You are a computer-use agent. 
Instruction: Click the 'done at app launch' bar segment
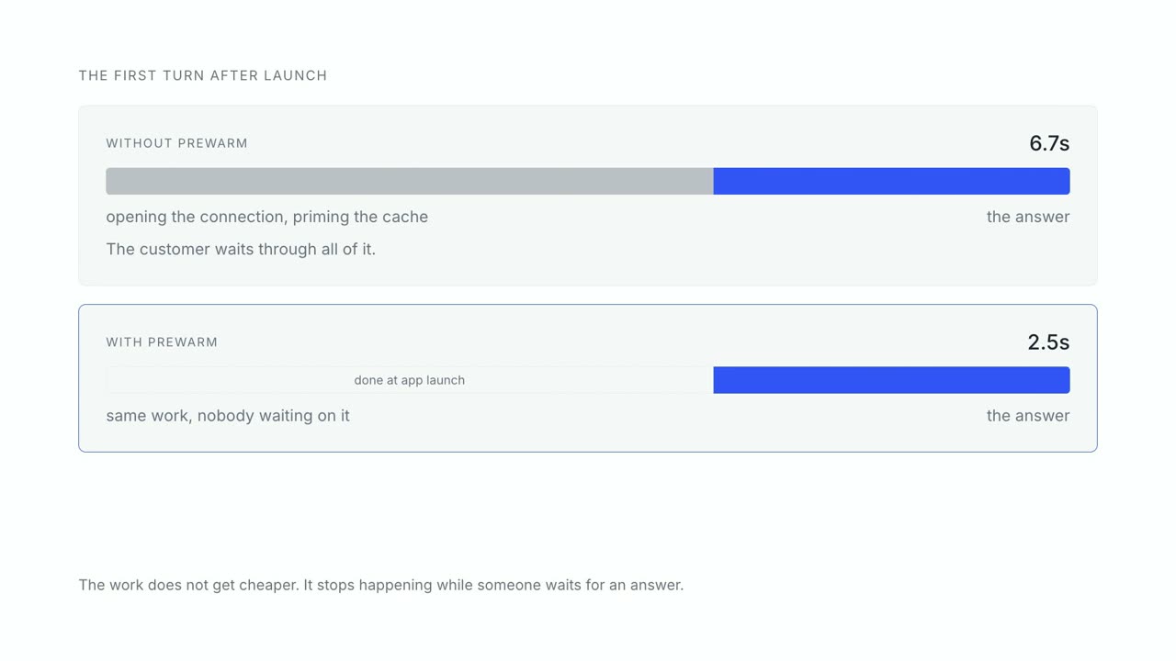(410, 380)
